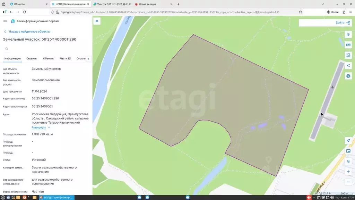
Task: Print the map with printer icon
Action: coord(348,76)
